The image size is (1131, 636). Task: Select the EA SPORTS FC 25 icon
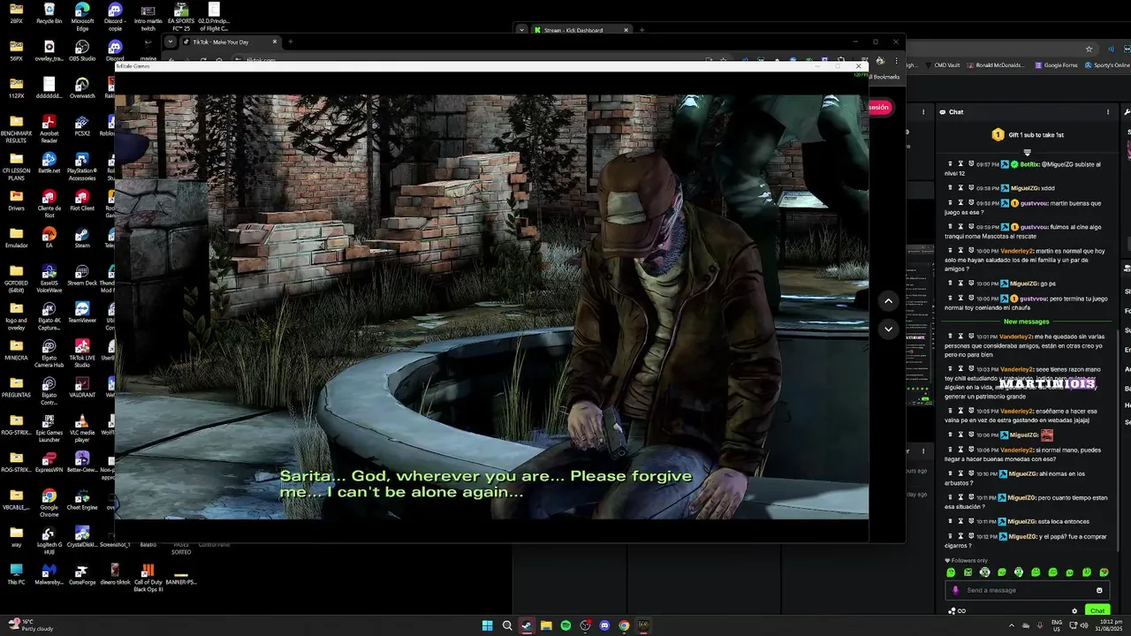tap(181, 16)
